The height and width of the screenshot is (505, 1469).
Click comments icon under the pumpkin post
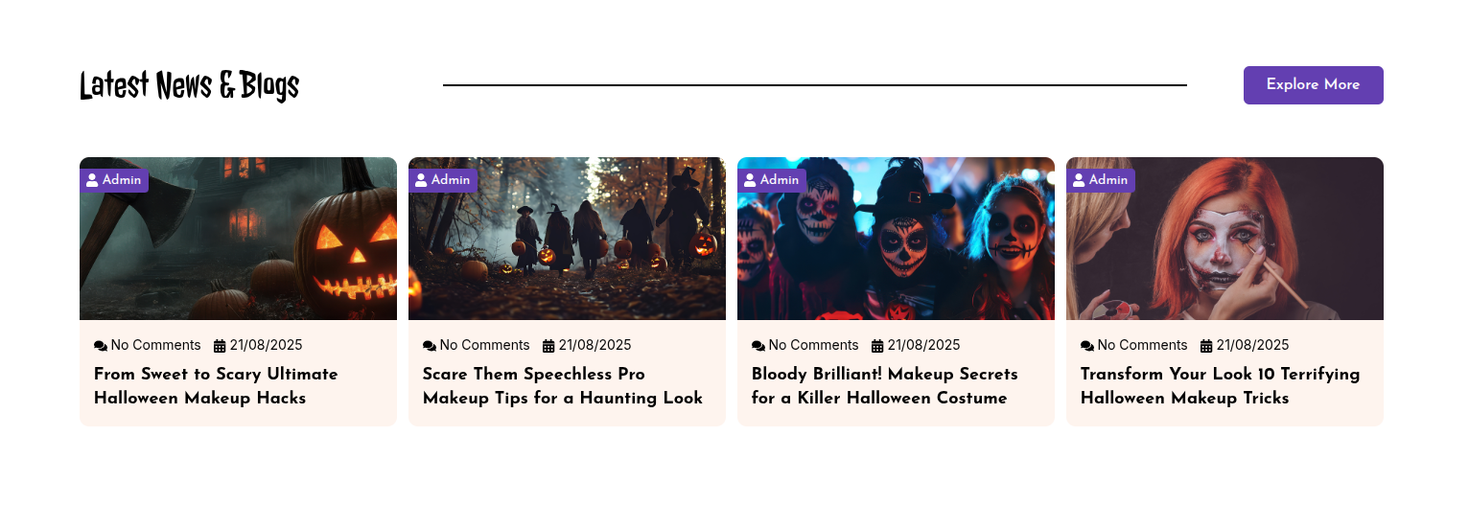(x=101, y=346)
